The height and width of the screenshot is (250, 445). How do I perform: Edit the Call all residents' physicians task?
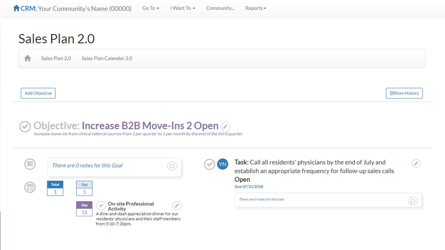click(416, 163)
